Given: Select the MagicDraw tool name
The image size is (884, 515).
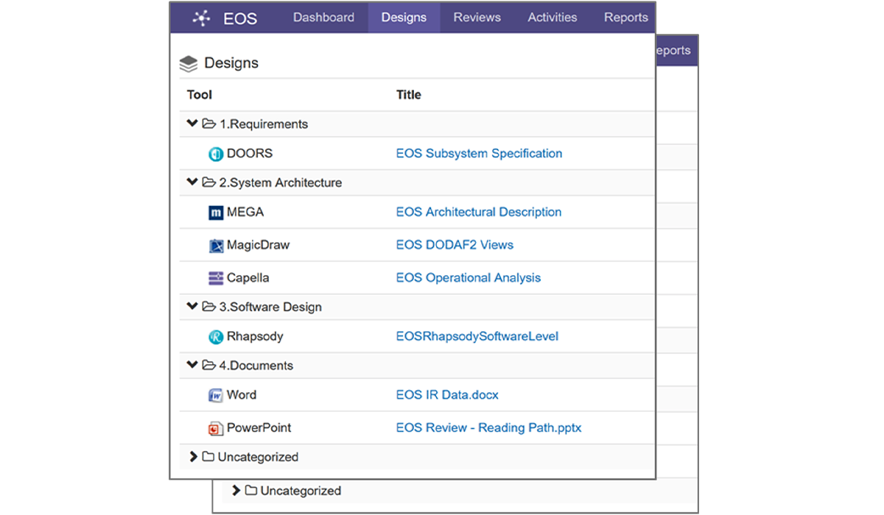Looking at the screenshot, I should [258, 245].
